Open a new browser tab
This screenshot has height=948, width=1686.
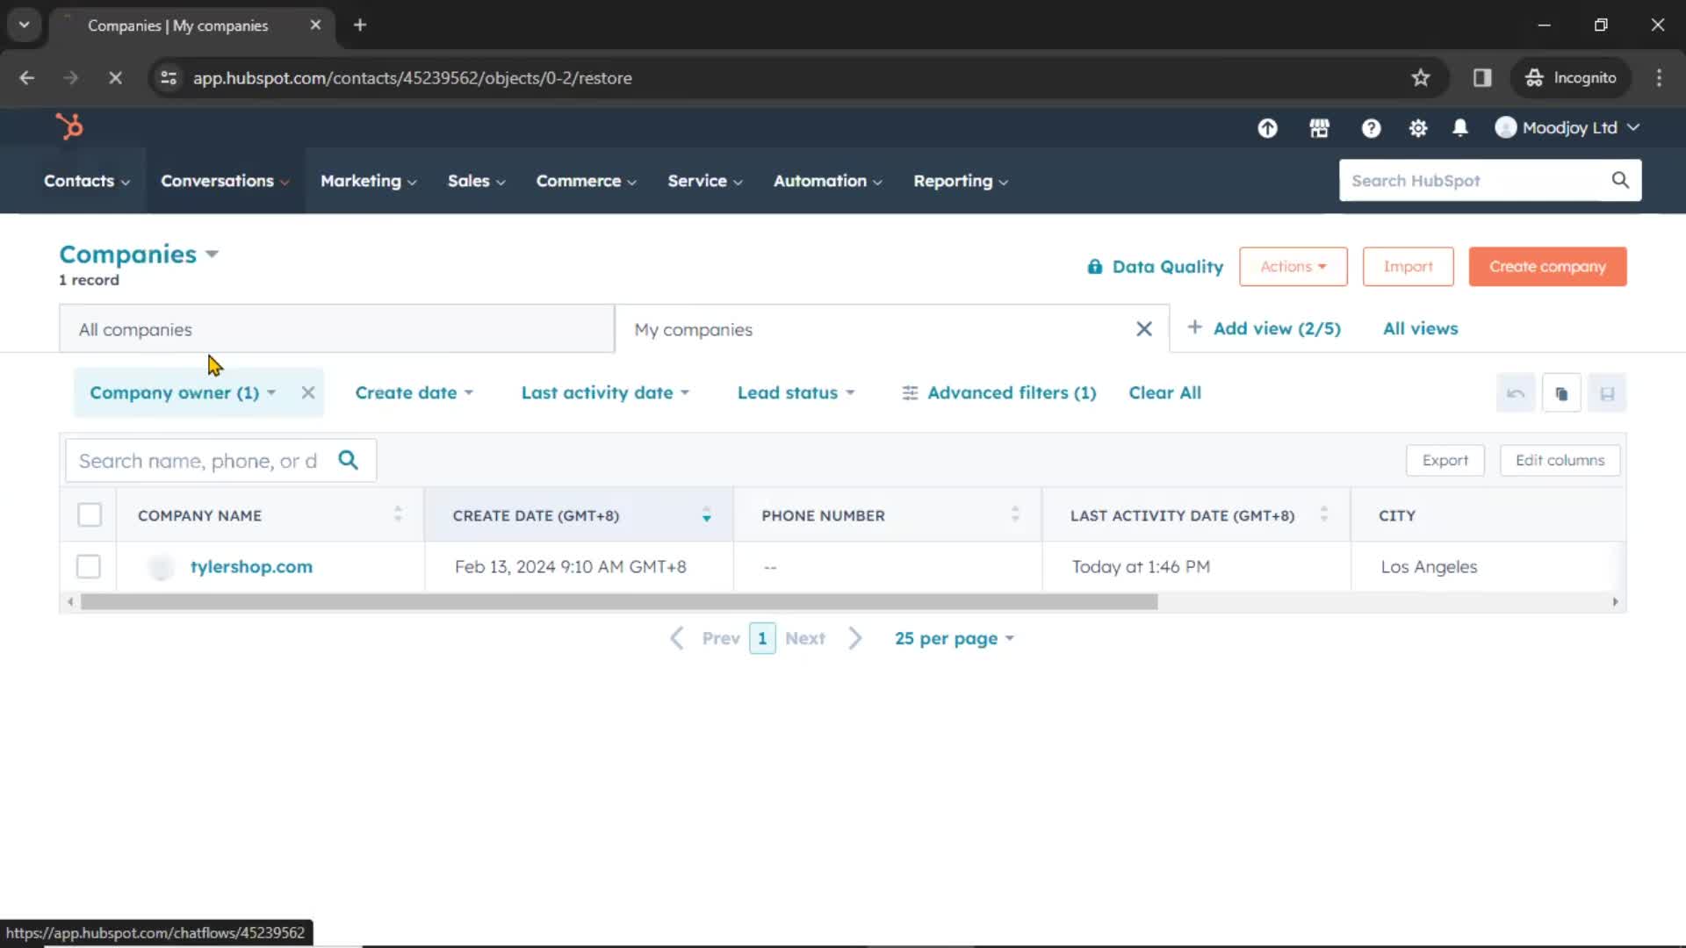click(x=360, y=25)
